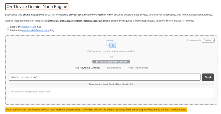Click the Send button
This screenshot has width=221, height=114.
tap(208, 77)
